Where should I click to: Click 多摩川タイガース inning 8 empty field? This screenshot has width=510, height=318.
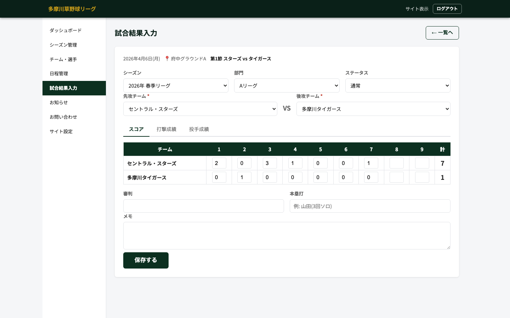click(x=397, y=177)
